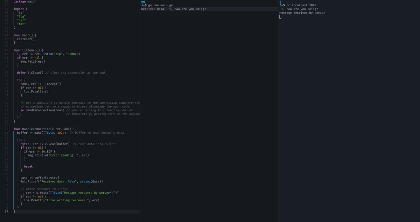This screenshot has height=222, width=420.
Task: Click the 'bytes, err := c.Read(buffer)' line
Action: pos(45,144)
